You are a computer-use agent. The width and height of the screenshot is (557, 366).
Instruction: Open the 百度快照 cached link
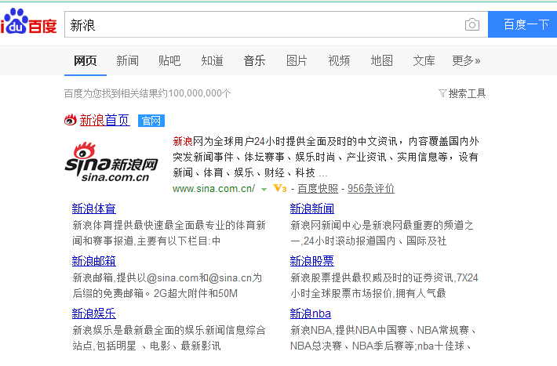pyautogui.click(x=318, y=189)
